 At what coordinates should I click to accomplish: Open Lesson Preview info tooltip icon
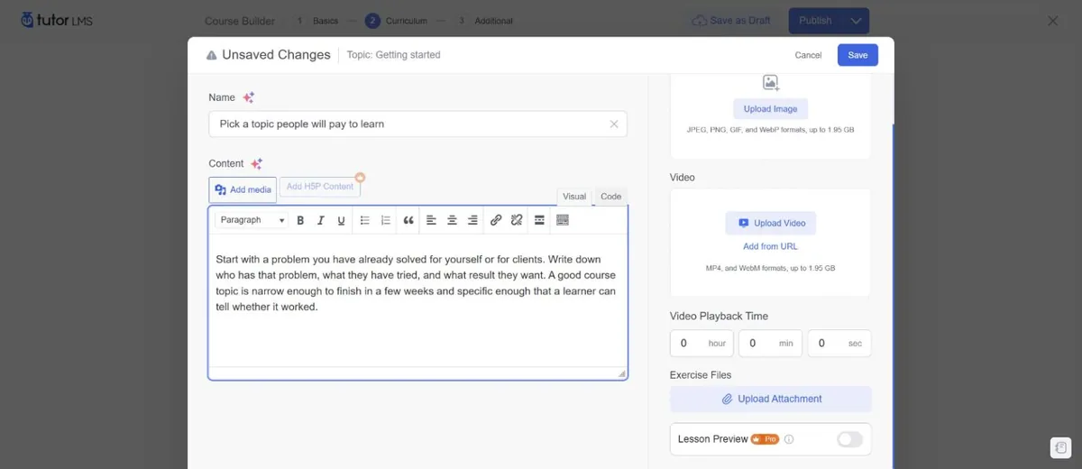789,439
